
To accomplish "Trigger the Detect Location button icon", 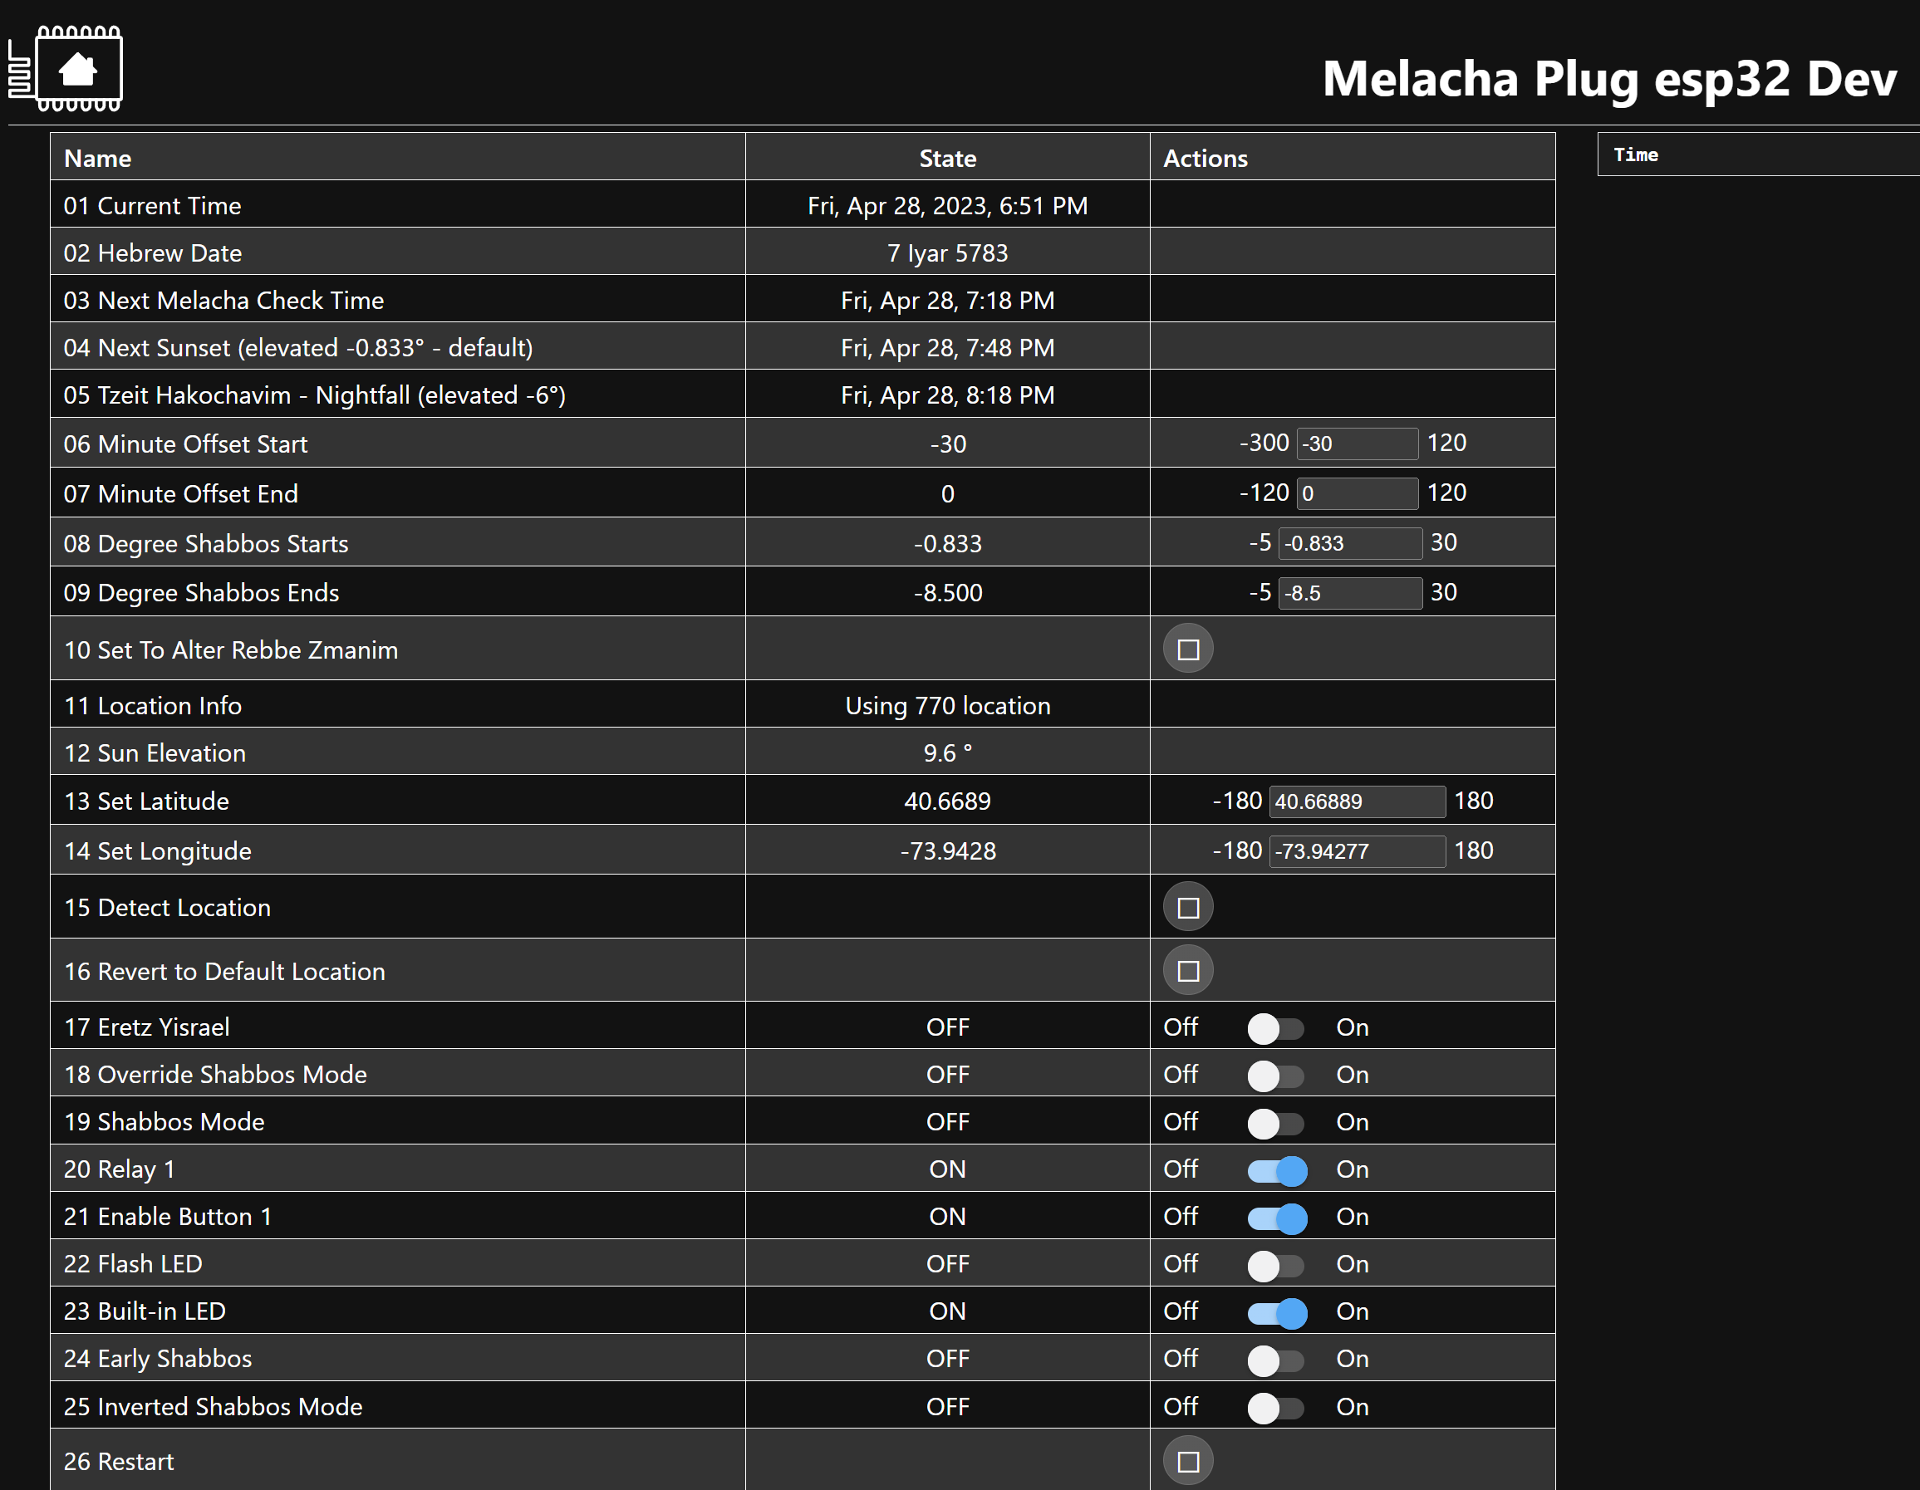I will click(1188, 907).
